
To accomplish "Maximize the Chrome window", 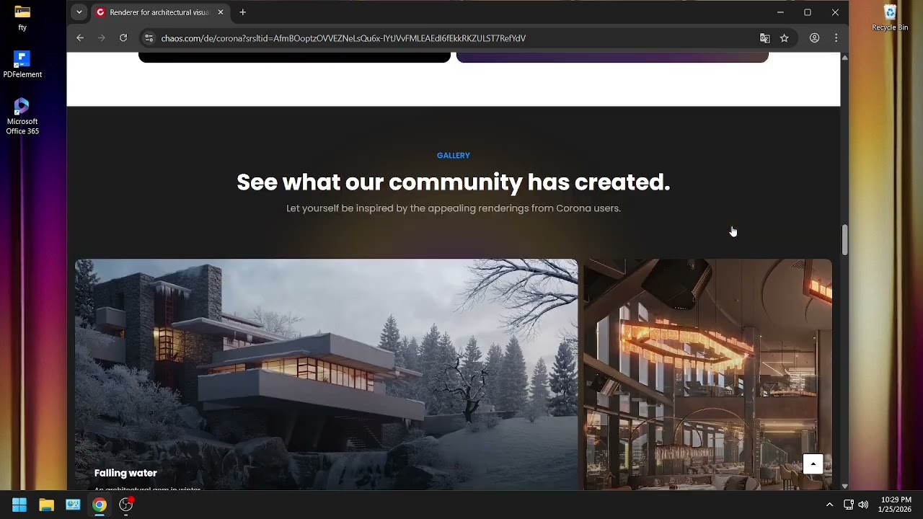I will 808,12.
